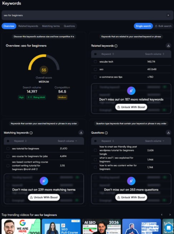Switch to Matching terms tab
The width and height of the screenshot is (174, 234).
click(51, 26)
